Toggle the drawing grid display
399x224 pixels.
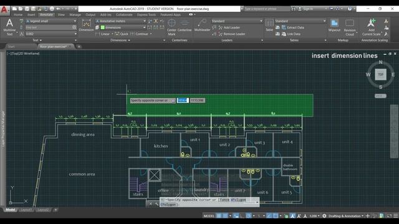click(x=219, y=216)
